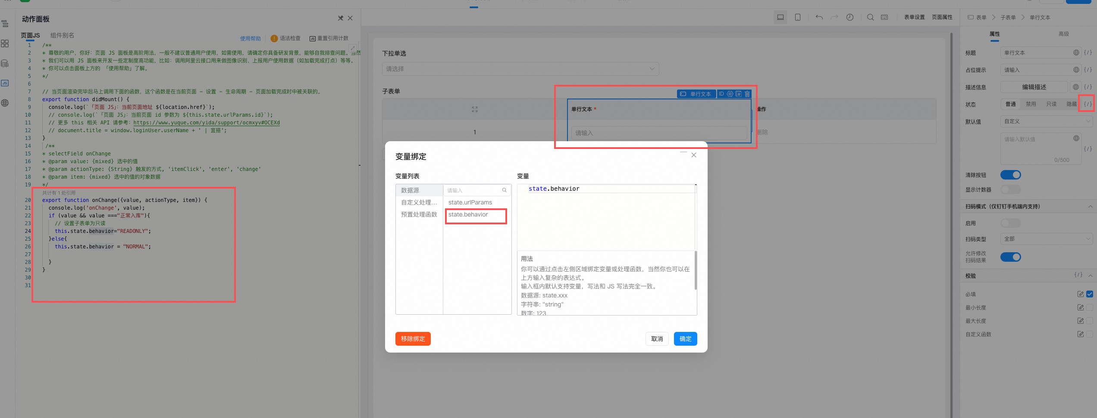Click globe icon in the title field

[x=1076, y=53]
